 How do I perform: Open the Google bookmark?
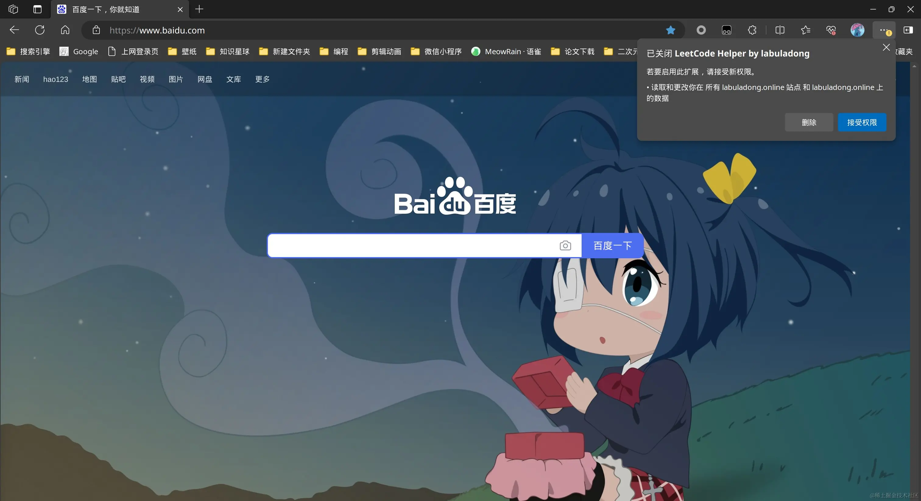click(x=79, y=51)
